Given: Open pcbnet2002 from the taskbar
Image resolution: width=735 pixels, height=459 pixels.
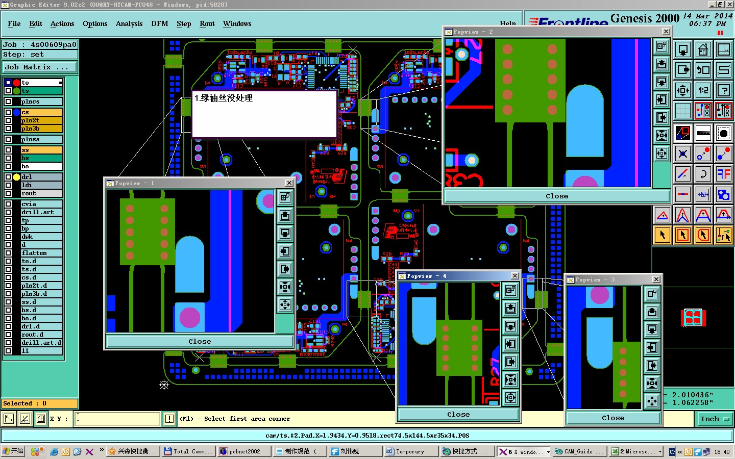Looking at the screenshot, I should coord(243,451).
